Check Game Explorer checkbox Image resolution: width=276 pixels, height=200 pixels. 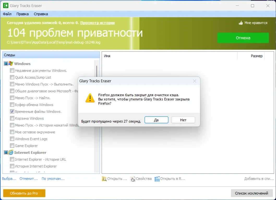click(x=12, y=146)
